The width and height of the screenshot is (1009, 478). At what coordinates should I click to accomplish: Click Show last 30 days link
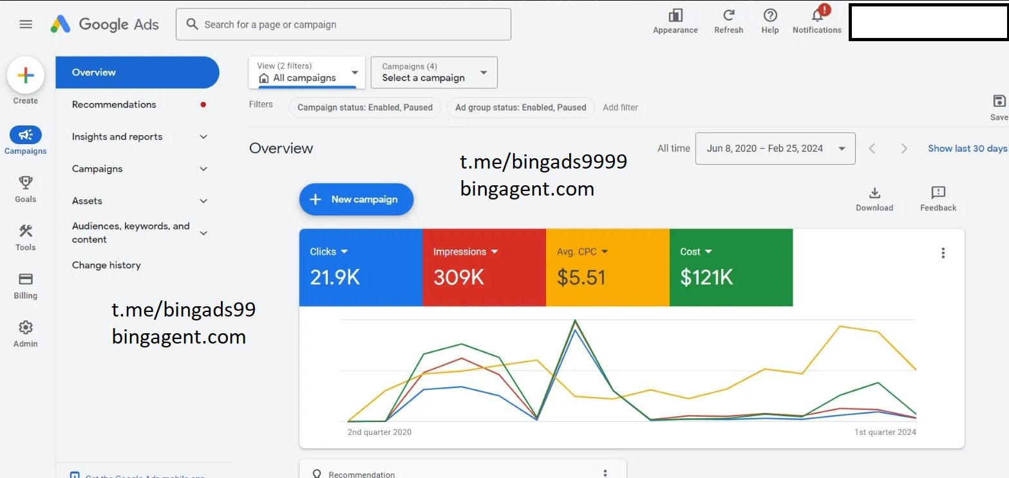(967, 149)
